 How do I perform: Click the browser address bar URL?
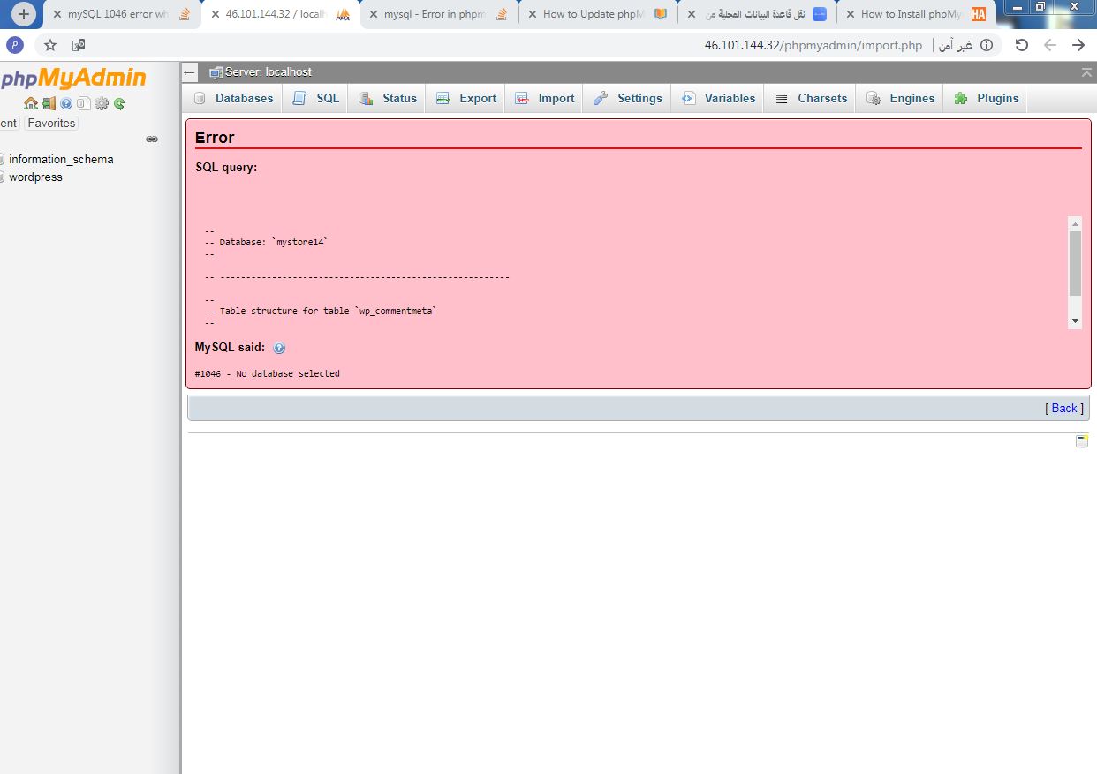pos(813,45)
